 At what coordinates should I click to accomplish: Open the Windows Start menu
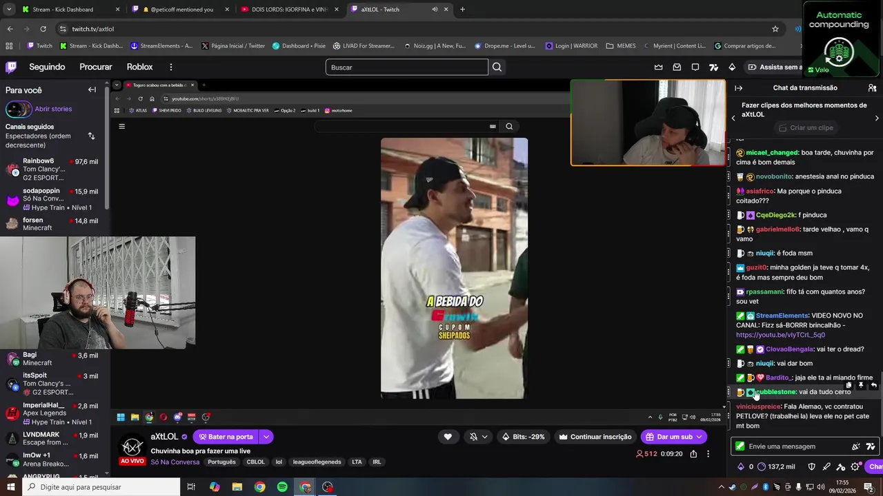coord(10,487)
